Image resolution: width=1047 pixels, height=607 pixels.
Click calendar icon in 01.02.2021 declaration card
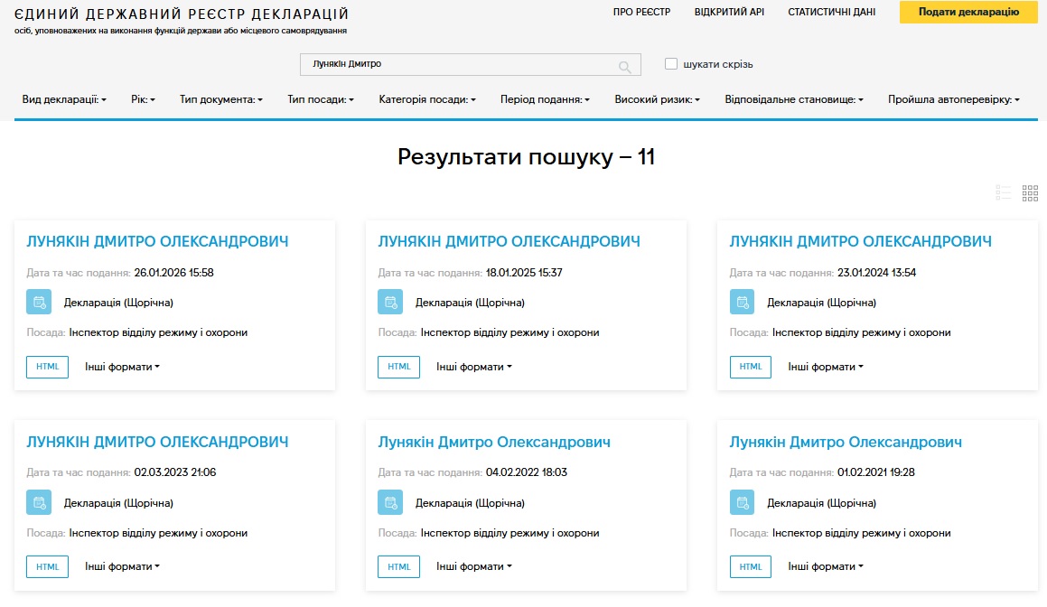coord(742,502)
